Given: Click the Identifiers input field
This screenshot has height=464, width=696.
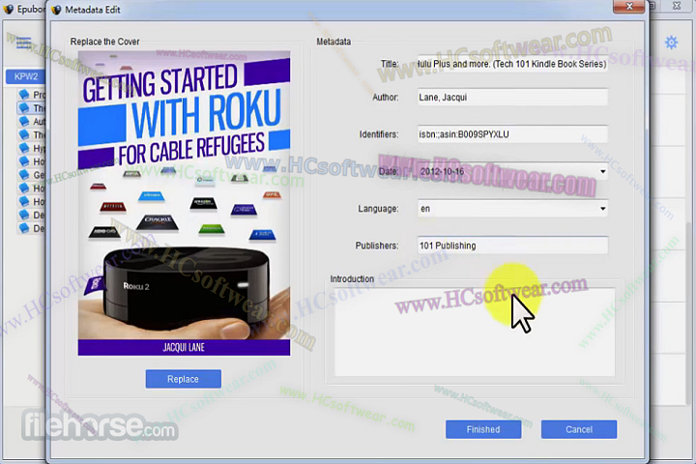Looking at the screenshot, I should coord(511,134).
